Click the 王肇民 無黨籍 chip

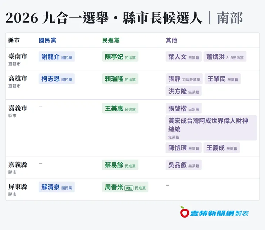pos(223,79)
